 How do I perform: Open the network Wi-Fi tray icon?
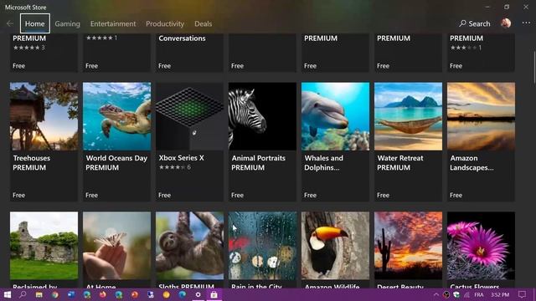tap(466, 294)
